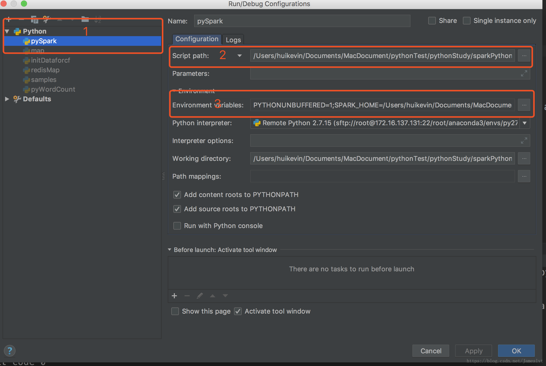Image resolution: width=546 pixels, height=366 pixels.
Task: Click the Apply button
Action: click(x=474, y=351)
